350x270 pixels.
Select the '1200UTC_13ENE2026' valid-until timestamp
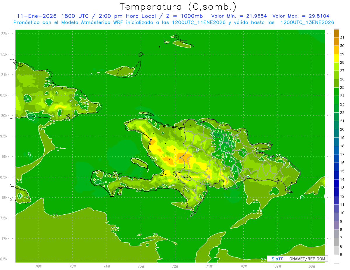point(307,22)
